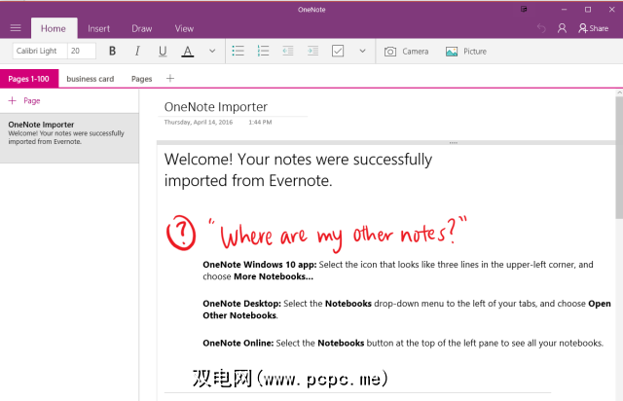Screen dimensions: 623x401
Task: Click the Camera button
Action: 406,51
